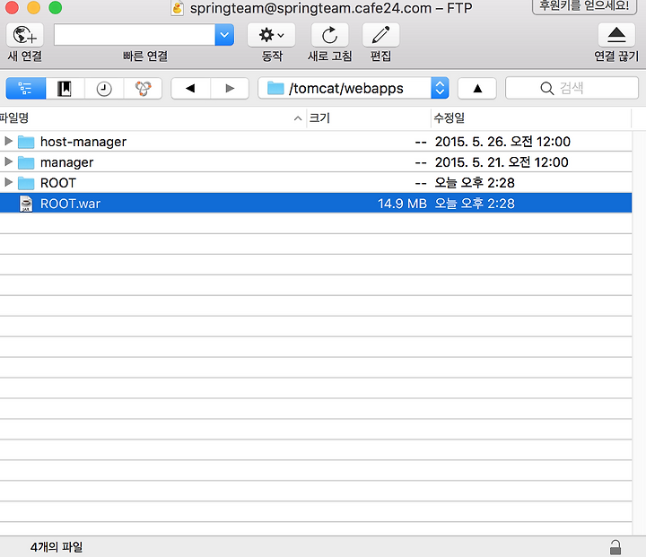
Task: Switch to the bookmarks view
Action: click(x=65, y=88)
